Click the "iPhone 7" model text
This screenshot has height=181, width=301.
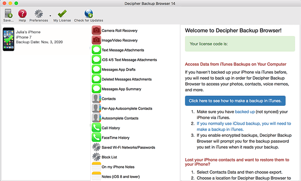coord(23,37)
